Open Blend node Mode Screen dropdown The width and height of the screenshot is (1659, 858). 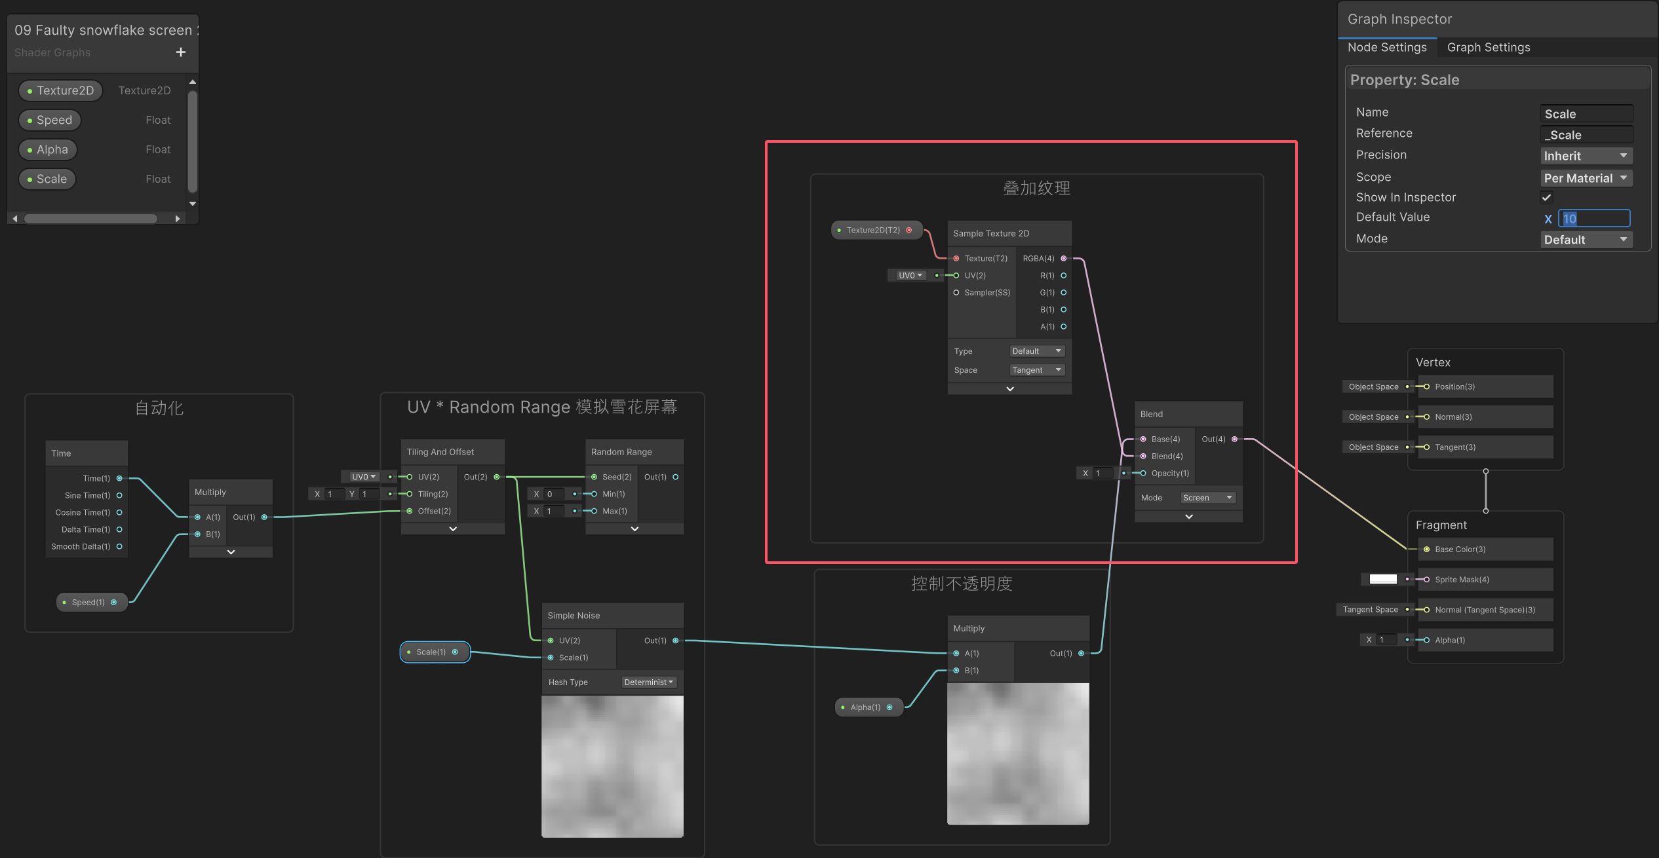tap(1208, 498)
